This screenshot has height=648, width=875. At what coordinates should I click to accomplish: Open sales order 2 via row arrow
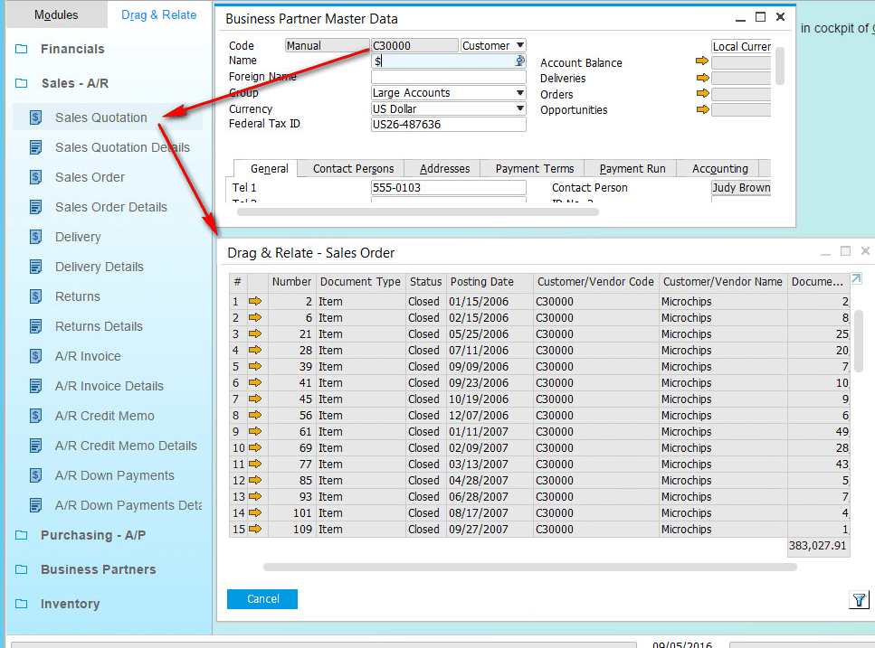255,302
